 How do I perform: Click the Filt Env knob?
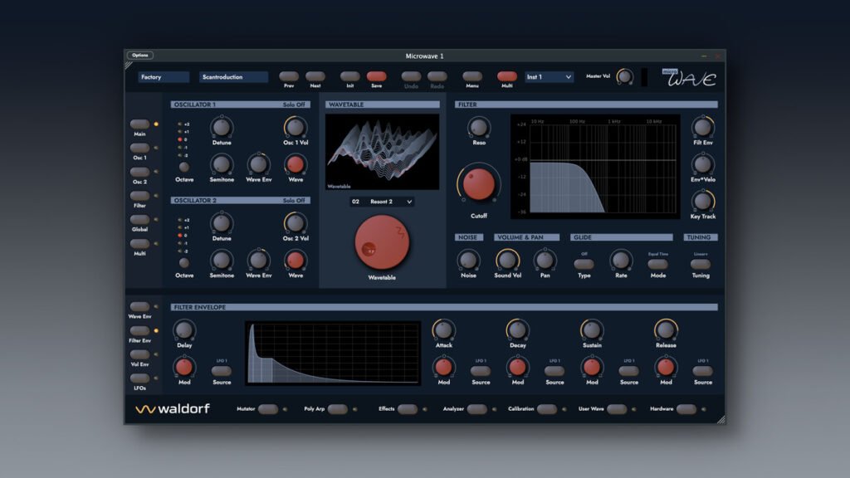(702, 127)
